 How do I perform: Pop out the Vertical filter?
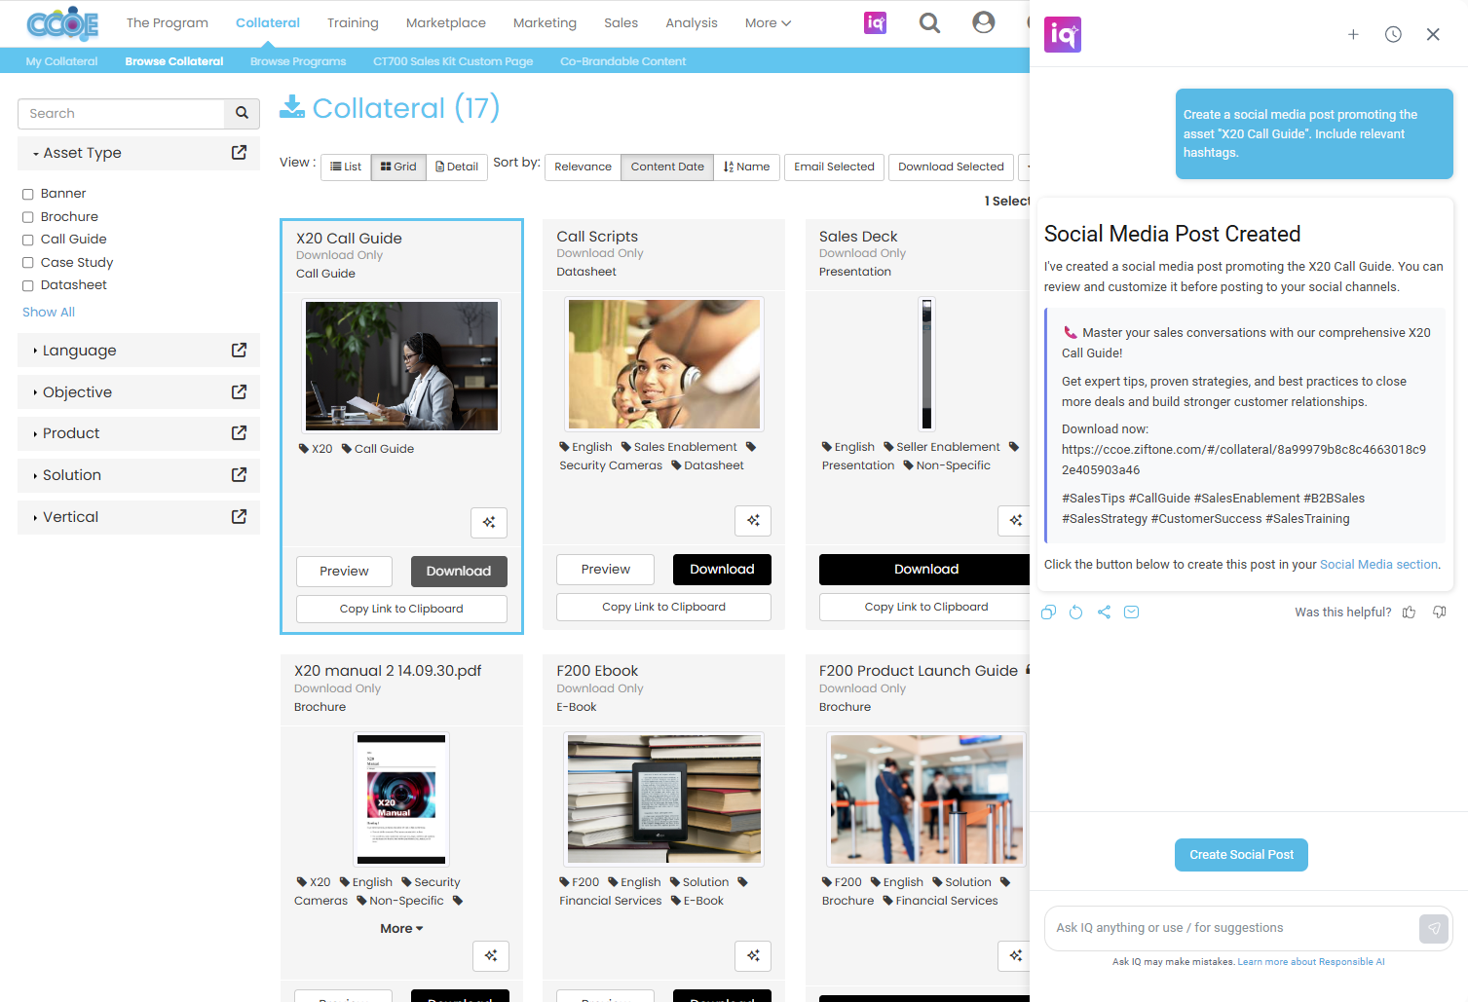click(239, 516)
